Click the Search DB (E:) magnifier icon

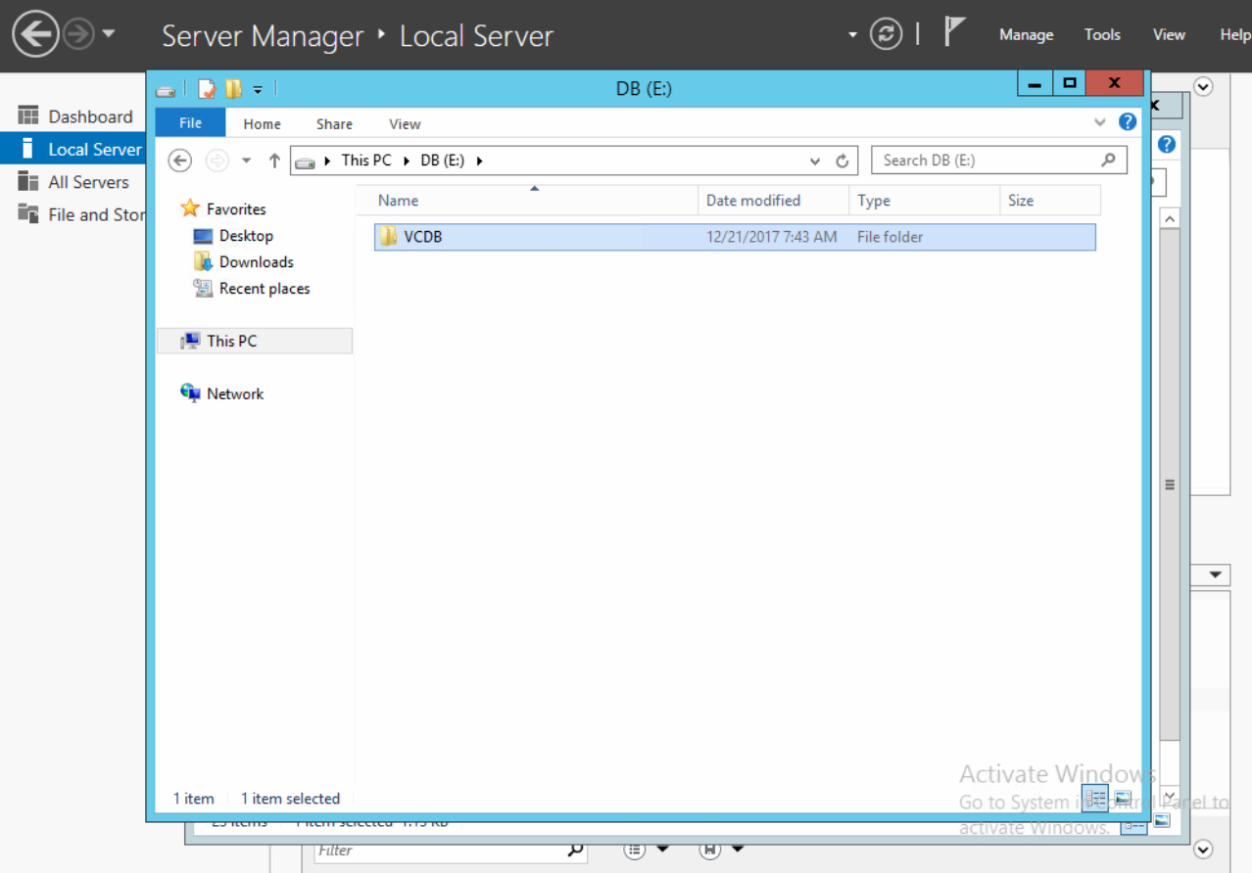pos(1108,161)
